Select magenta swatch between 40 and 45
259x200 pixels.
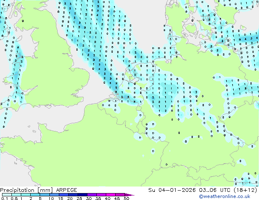coord(111,195)
